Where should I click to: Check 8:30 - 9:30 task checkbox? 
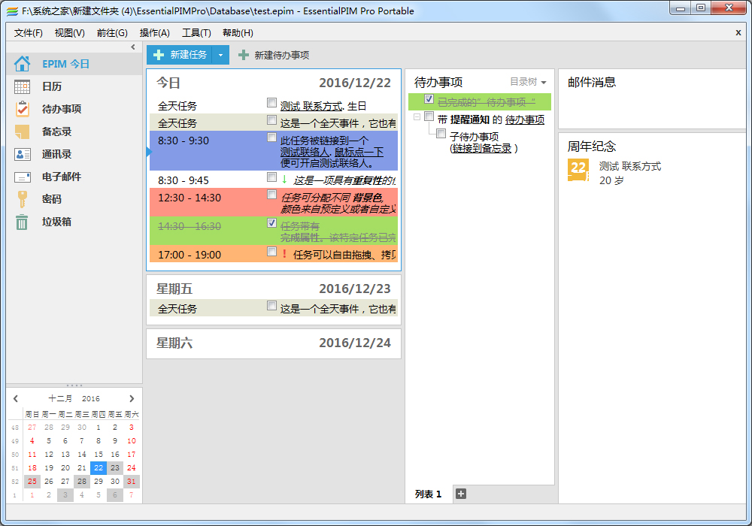272,138
